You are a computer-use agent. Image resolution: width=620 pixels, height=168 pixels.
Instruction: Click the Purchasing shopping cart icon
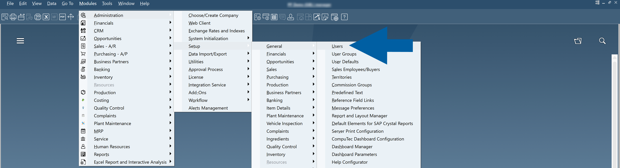pos(83,54)
